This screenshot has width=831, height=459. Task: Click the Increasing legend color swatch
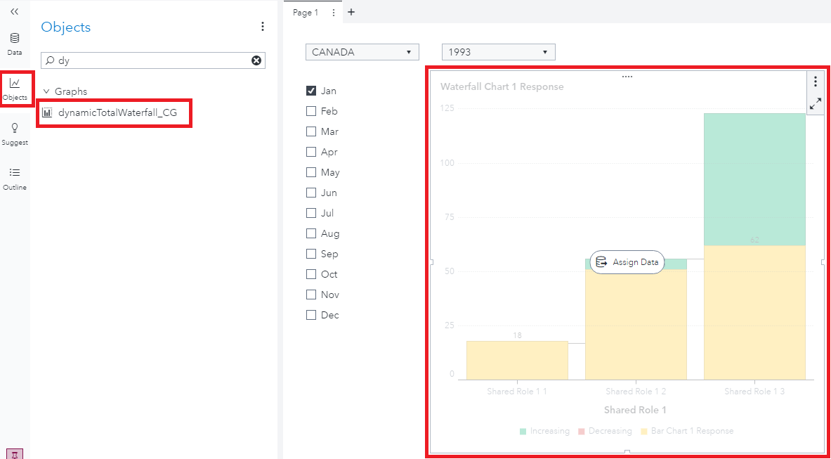click(525, 431)
